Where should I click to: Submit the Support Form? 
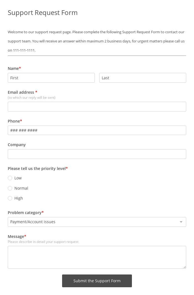coord(97,281)
